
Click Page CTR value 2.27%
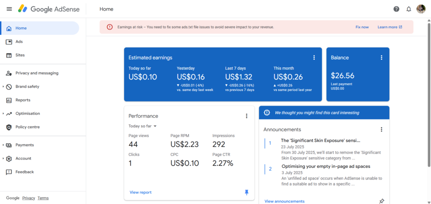pyautogui.click(x=223, y=163)
